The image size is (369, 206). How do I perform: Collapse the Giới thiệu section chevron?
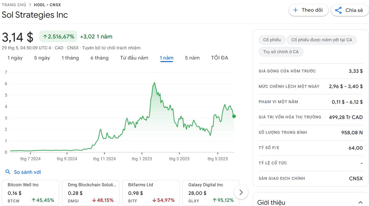click(x=360, y=202)
